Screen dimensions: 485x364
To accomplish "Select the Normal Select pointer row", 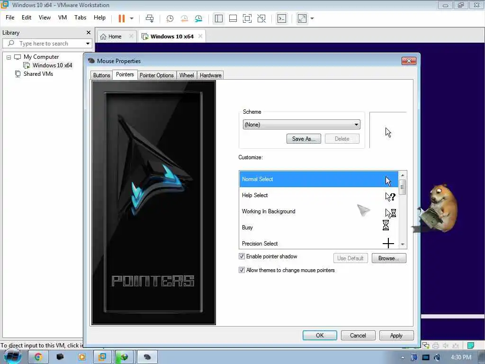I will coord(319,179).
